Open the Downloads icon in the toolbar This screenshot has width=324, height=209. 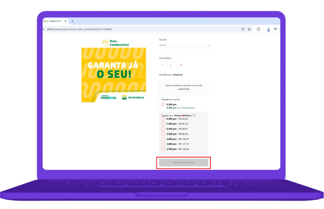point(268,29)
